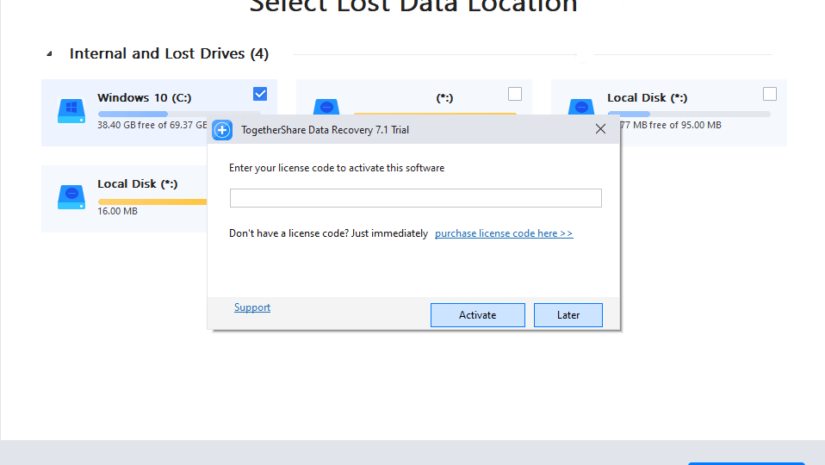825x465 pixels.
Task: Click the TogetherShare app icon in dialog title
Action: point(222,130)
